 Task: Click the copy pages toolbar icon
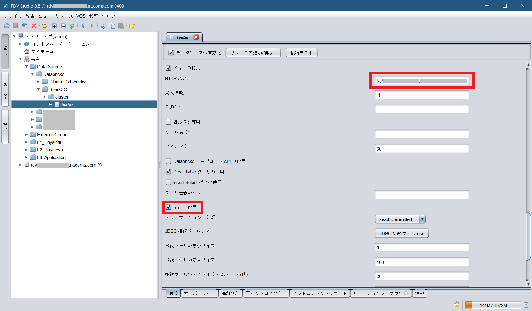tap(112, 26)
